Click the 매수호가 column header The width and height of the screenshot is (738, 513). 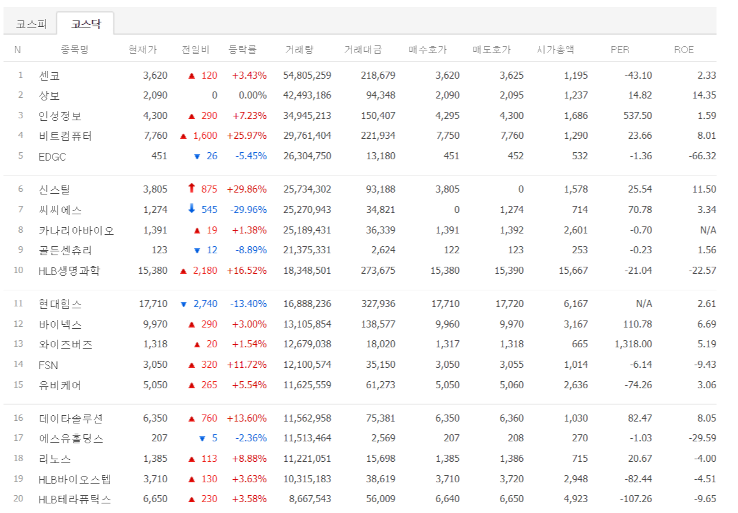(x=428, y=49)
